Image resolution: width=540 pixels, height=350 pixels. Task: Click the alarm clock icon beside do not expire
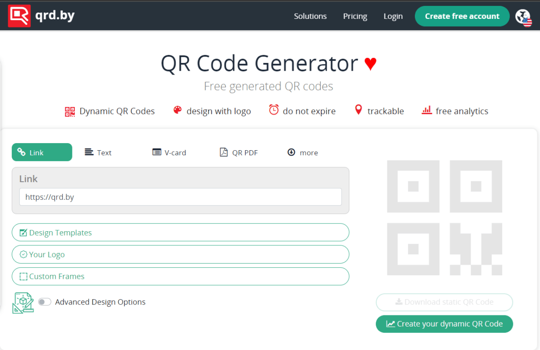(274, 110)
